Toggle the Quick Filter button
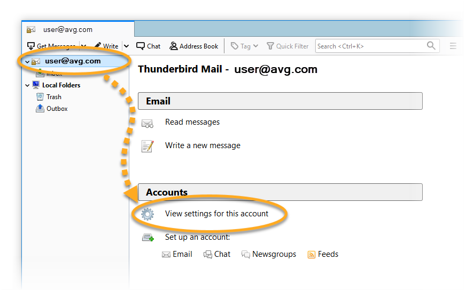The width and height of the screenshot is (466, 292). (288, 46)
